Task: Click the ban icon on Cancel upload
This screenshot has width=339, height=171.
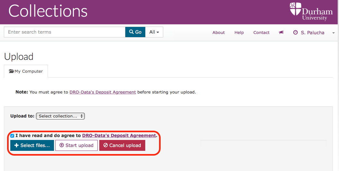Action: (105, 145)
